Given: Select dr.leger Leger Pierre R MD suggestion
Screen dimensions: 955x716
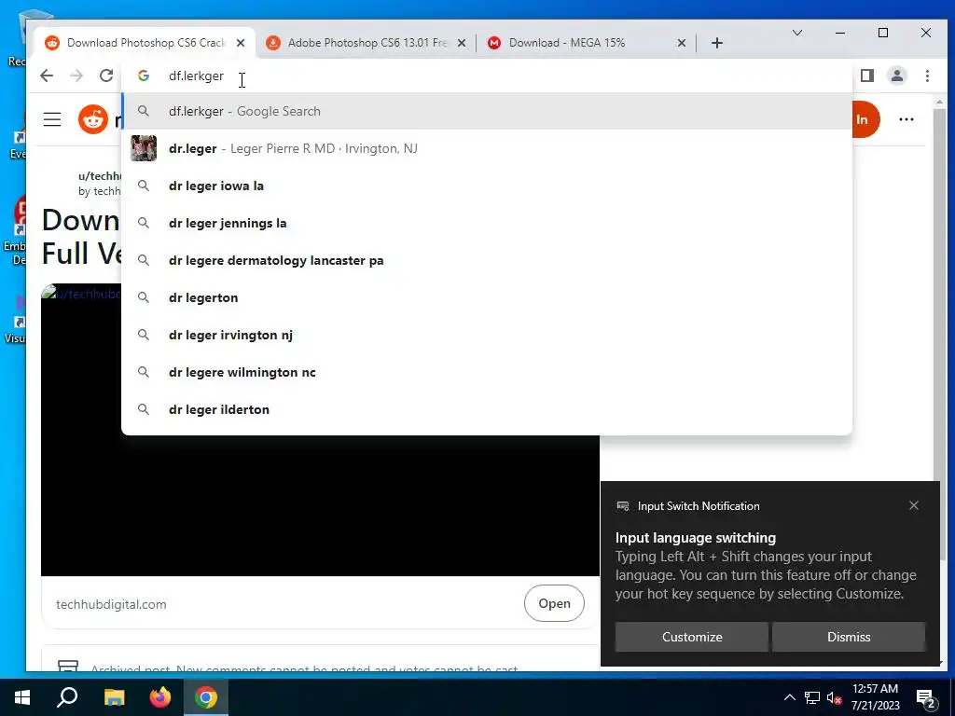Looking at the screenshot, I should [x=487, y=148].
